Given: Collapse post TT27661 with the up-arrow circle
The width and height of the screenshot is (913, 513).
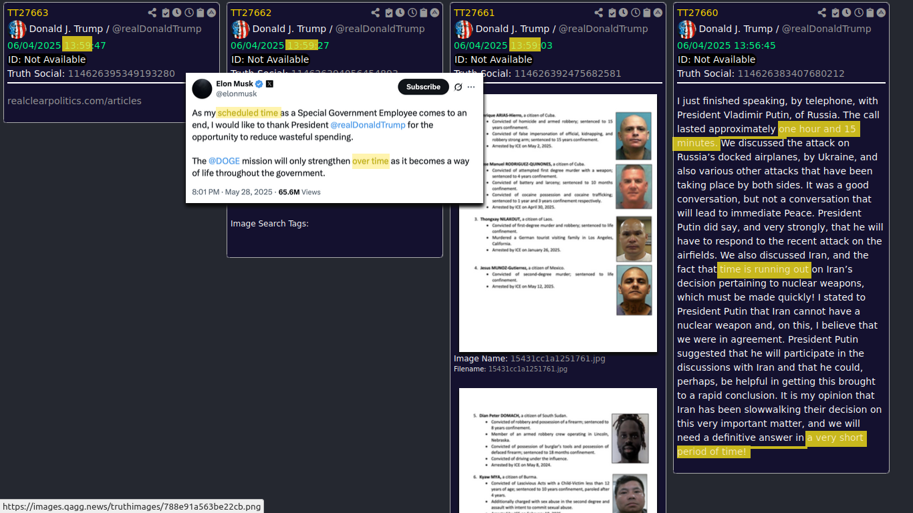Looking at the screenshot, I should [x=658, y=13].
